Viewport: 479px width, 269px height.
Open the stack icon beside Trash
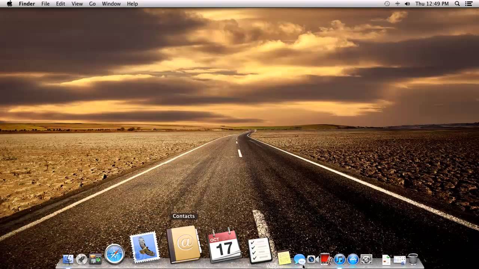tap(400, 259)
